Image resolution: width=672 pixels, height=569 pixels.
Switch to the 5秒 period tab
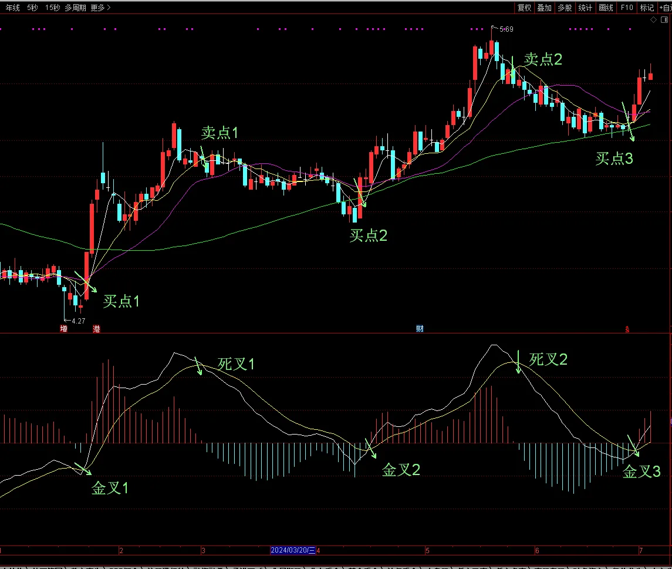tap(32, 8)
